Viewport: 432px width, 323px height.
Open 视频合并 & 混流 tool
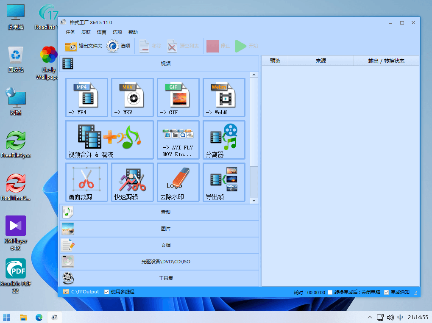click(x=109, y=140)
